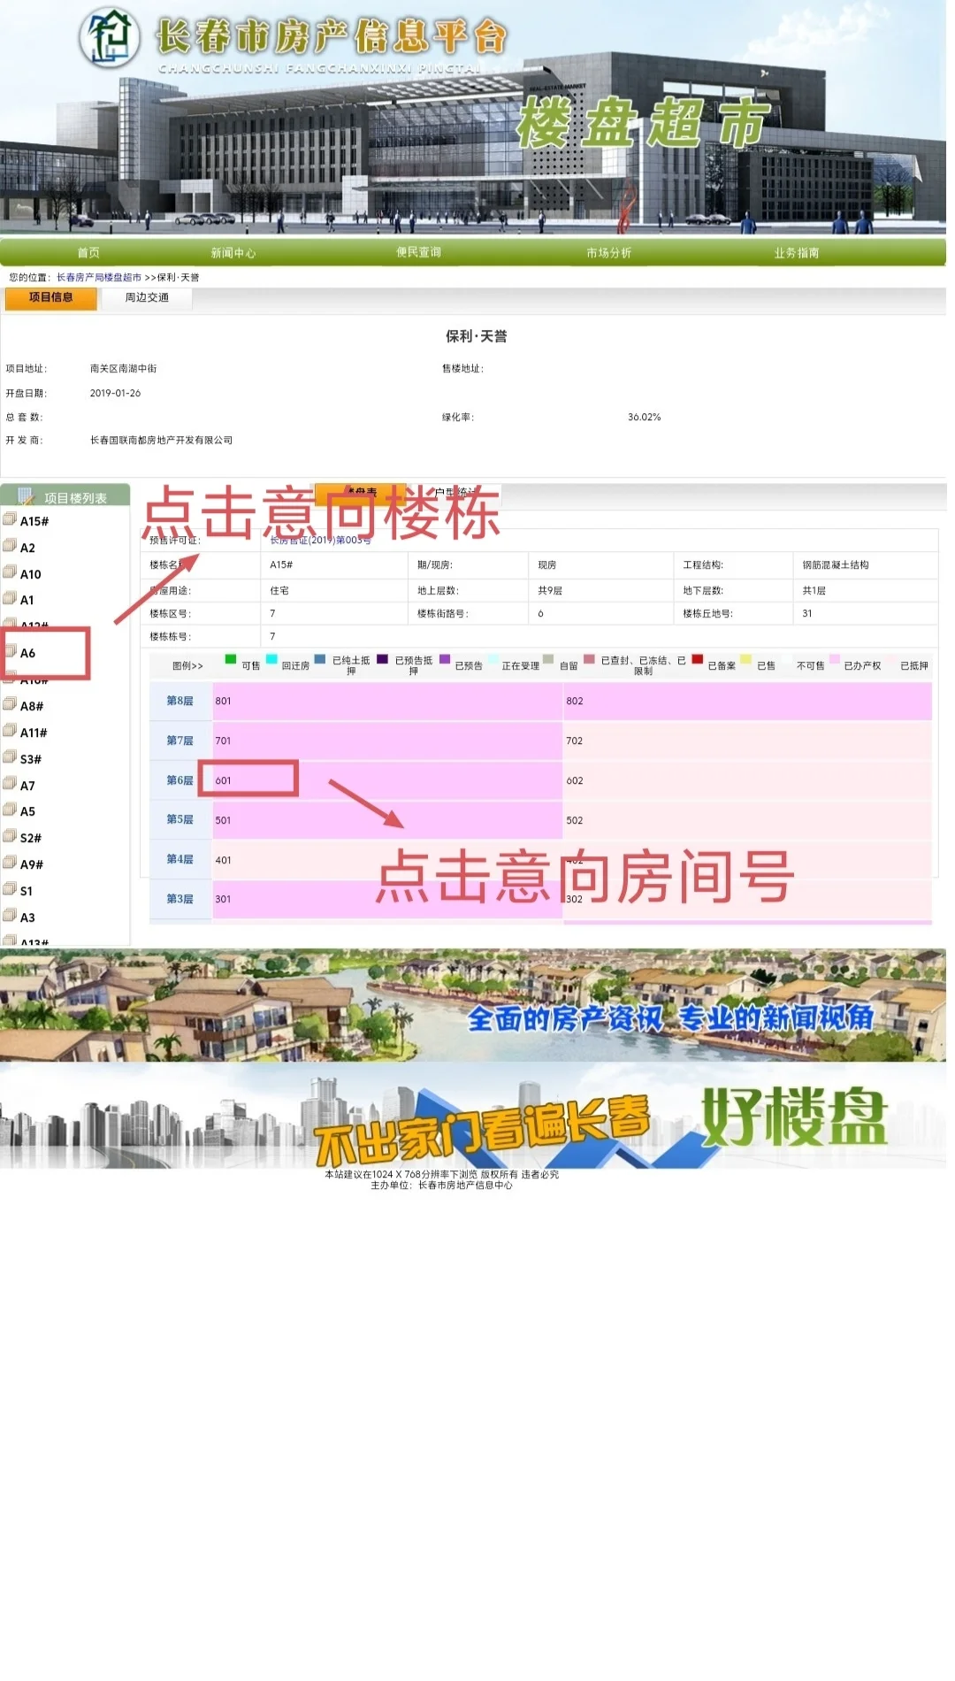Click the building icon beside S3#
This screenshot has height=1681, width=955.
point(10,757)
